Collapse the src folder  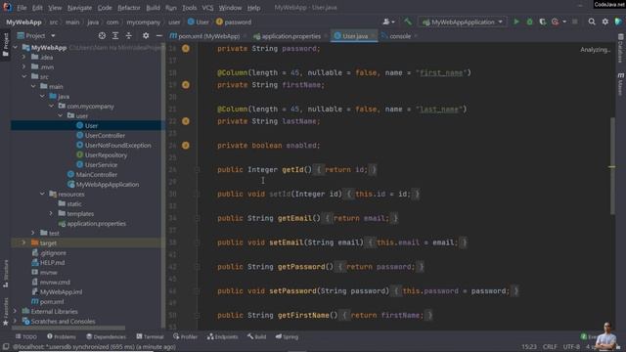pyautogui.click(x=23, y=76)
